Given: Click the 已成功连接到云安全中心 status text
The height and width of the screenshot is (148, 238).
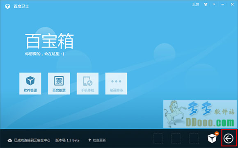Looking at the screenshot, I should tap(32, 140).
